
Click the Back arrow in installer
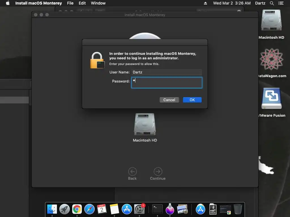133,172
